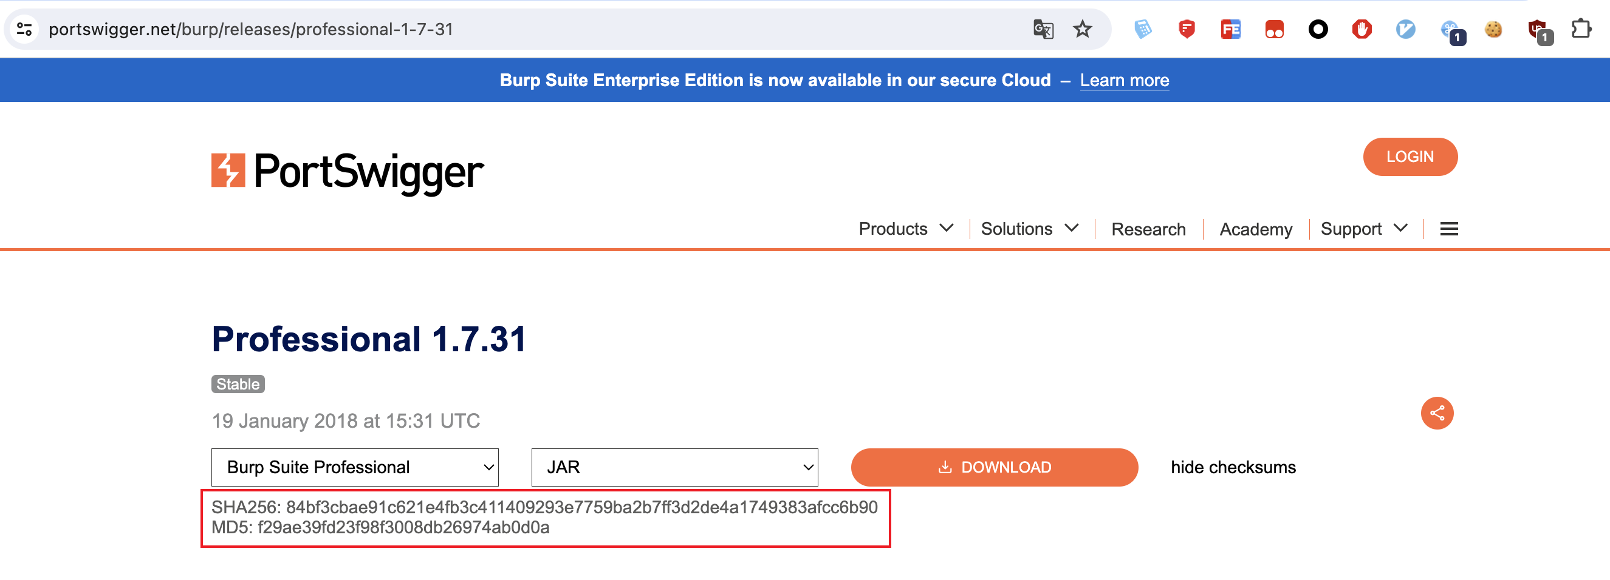1610x580 pixels.
Task: Expand the Solutions menu
Action: pos(1029,229)
